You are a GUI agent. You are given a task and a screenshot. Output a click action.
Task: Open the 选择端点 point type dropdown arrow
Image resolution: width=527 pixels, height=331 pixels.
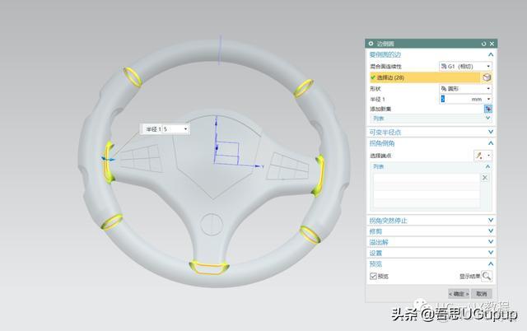(x=488, y=156)
